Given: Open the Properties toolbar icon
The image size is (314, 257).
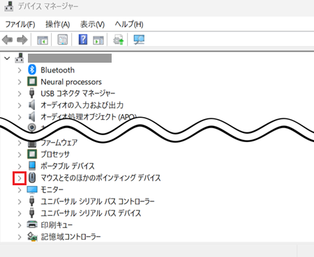Looking at the screenshot, I should [63, 40].
